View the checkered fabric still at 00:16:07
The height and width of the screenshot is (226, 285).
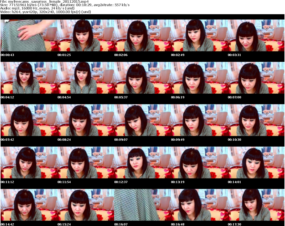pos(142,205)
